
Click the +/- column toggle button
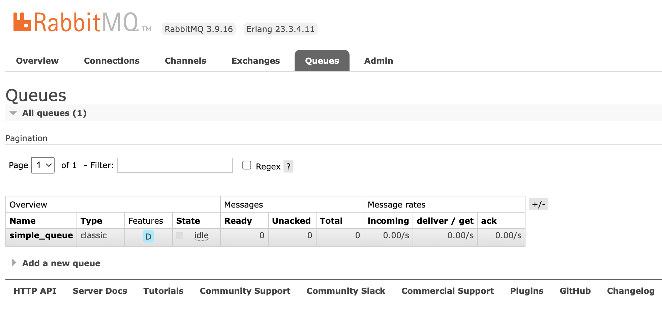538,204
